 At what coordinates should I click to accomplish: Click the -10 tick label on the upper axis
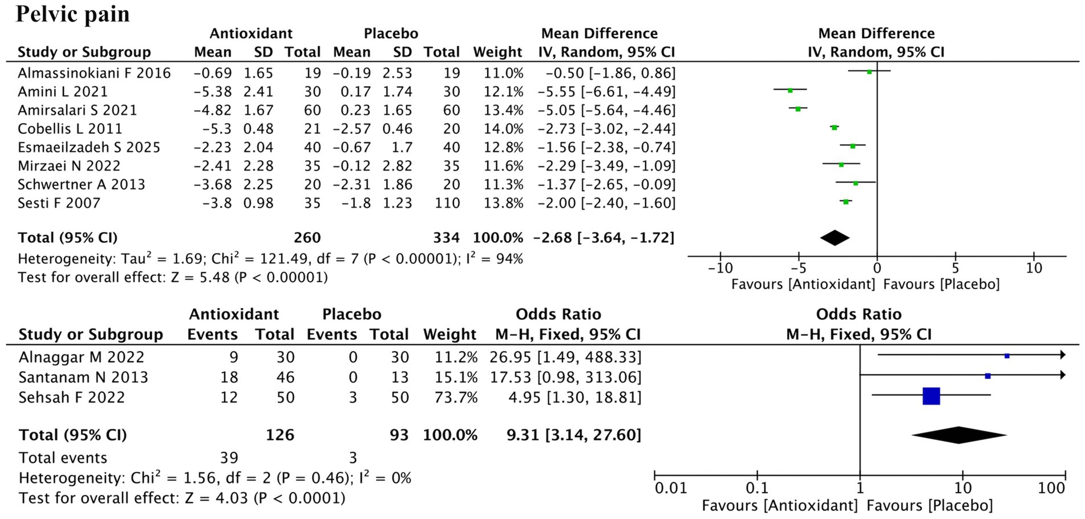point(720,268)
